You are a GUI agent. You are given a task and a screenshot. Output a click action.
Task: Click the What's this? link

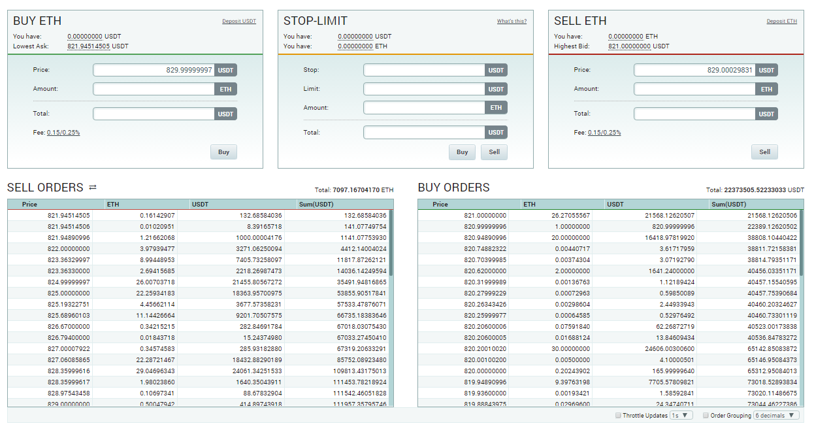point(512,22)
